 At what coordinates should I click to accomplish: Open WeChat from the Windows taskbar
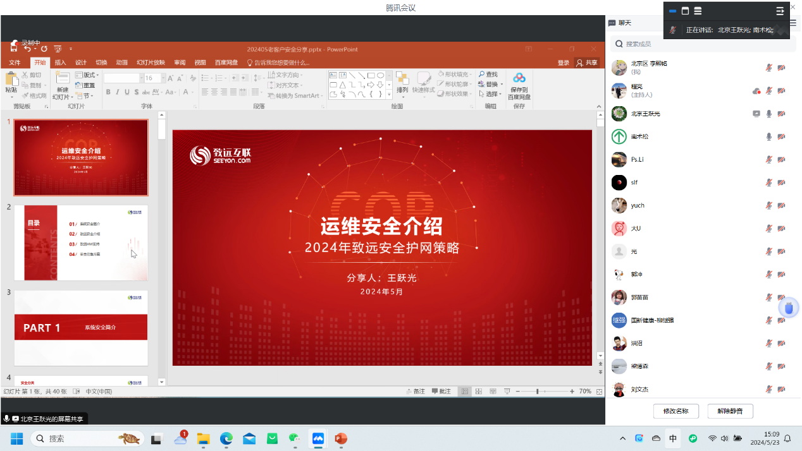click(295, 438)
